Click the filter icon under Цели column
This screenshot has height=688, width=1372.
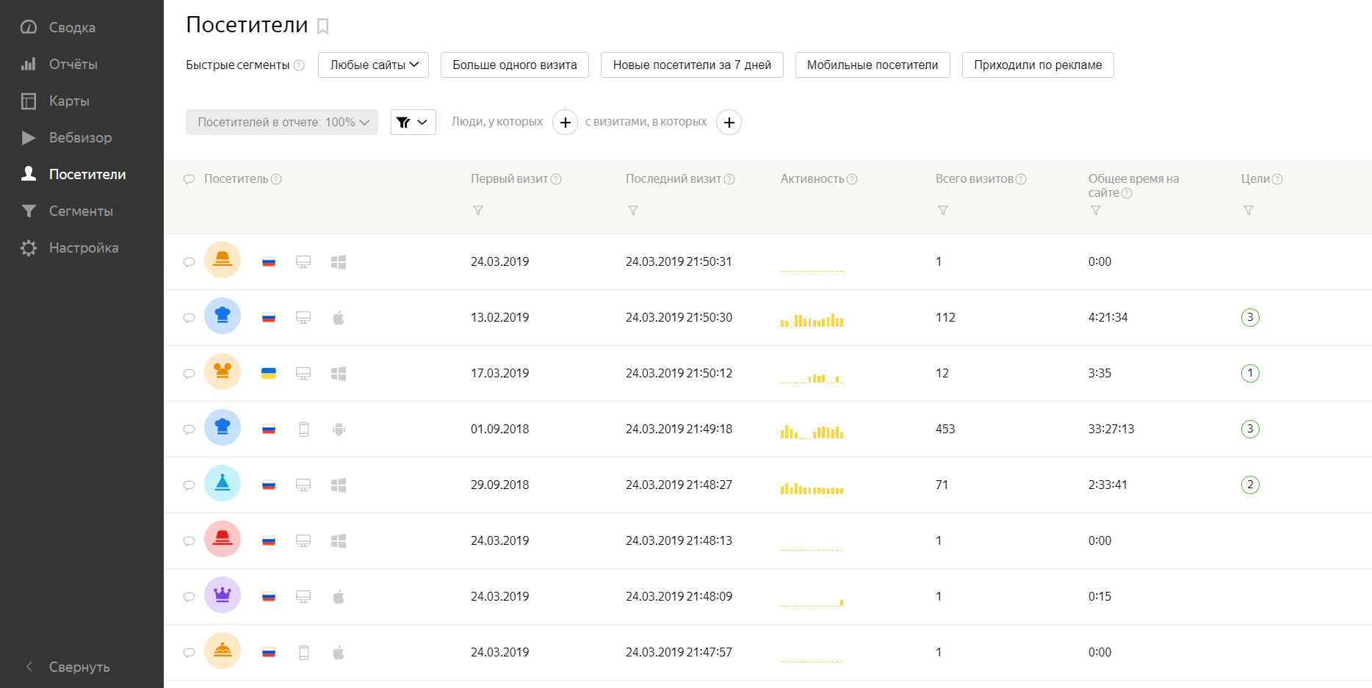[1248, 211]
